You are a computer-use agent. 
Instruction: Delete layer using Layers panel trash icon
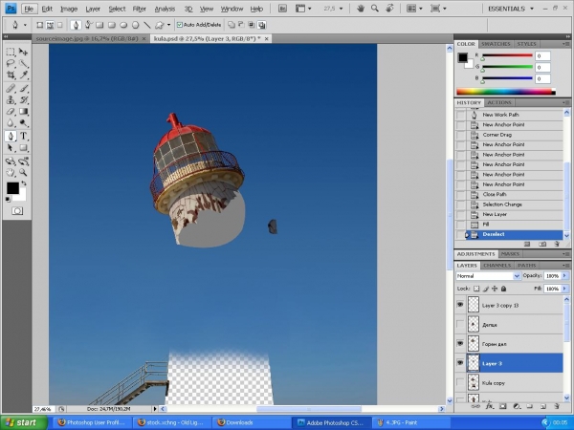click(x=557, y=406)
